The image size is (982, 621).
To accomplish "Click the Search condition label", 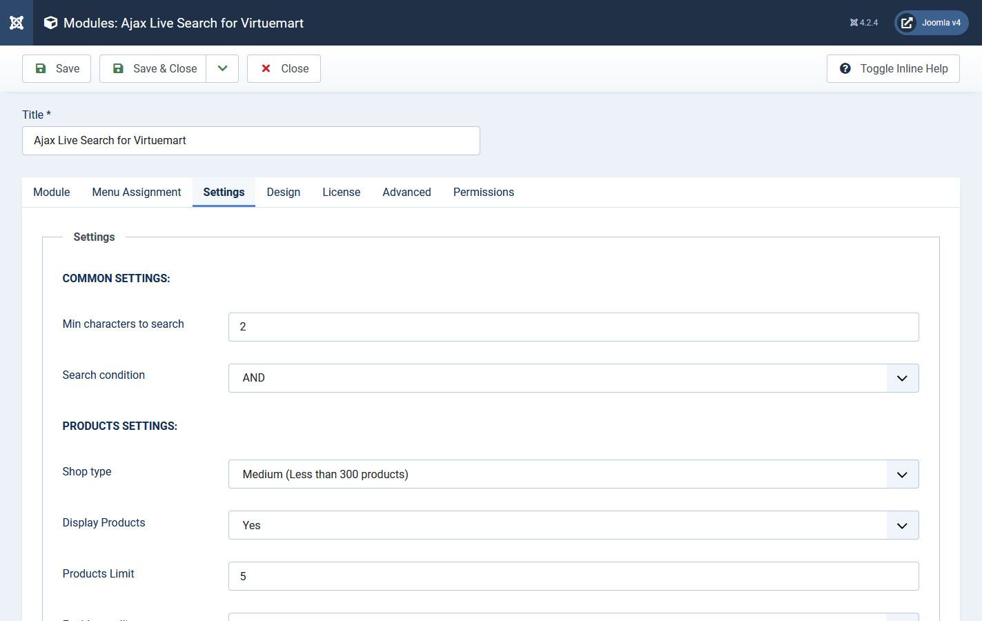I will point(104,375).
